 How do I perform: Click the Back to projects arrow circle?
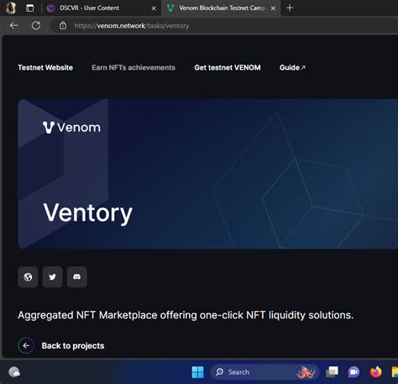point(26,345)
